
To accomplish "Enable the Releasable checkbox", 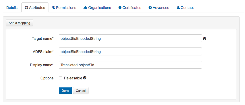I will click(x=61, y=78).
